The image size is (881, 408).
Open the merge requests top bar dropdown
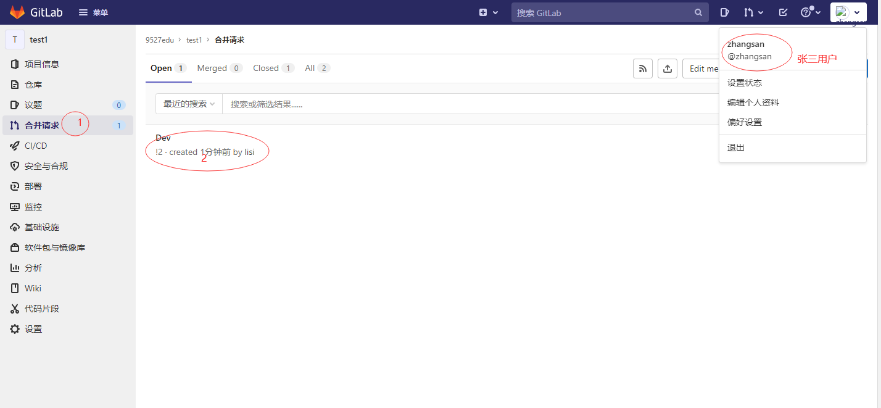(754, 12)
